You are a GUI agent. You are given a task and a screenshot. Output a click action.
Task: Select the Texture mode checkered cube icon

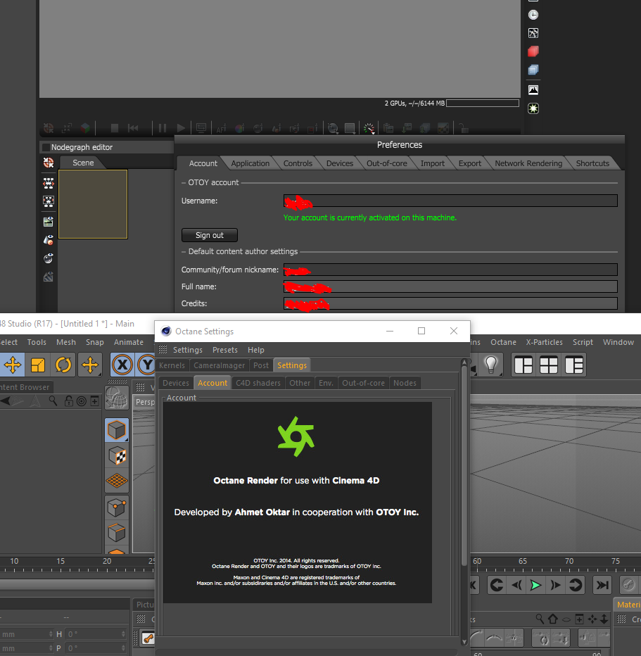(x=117, y=455)
